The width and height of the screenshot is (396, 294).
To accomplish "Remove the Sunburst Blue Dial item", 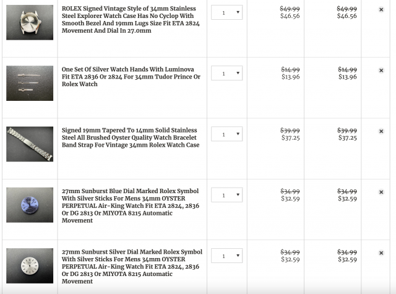I will (381, 192).
